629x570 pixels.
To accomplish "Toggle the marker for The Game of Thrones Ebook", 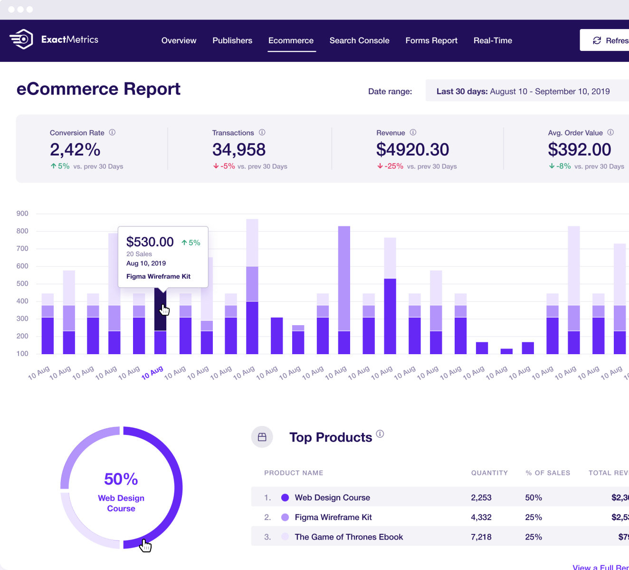I will coord(285,537).
